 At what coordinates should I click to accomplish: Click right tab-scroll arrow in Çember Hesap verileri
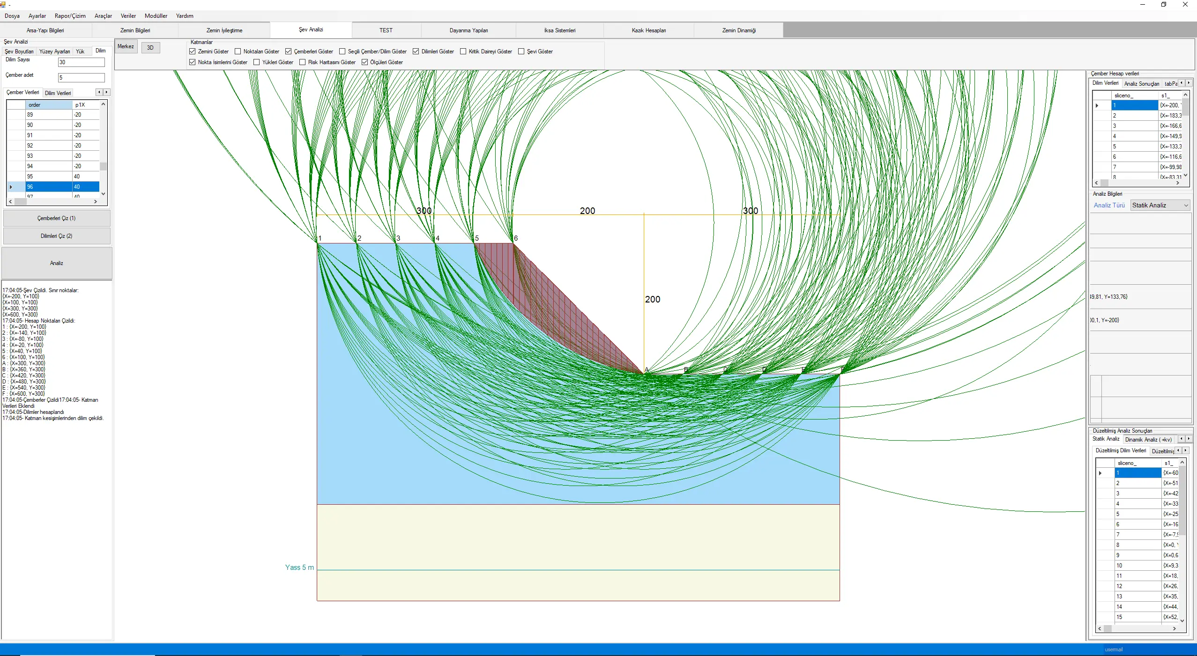[x=1189, y=83]
